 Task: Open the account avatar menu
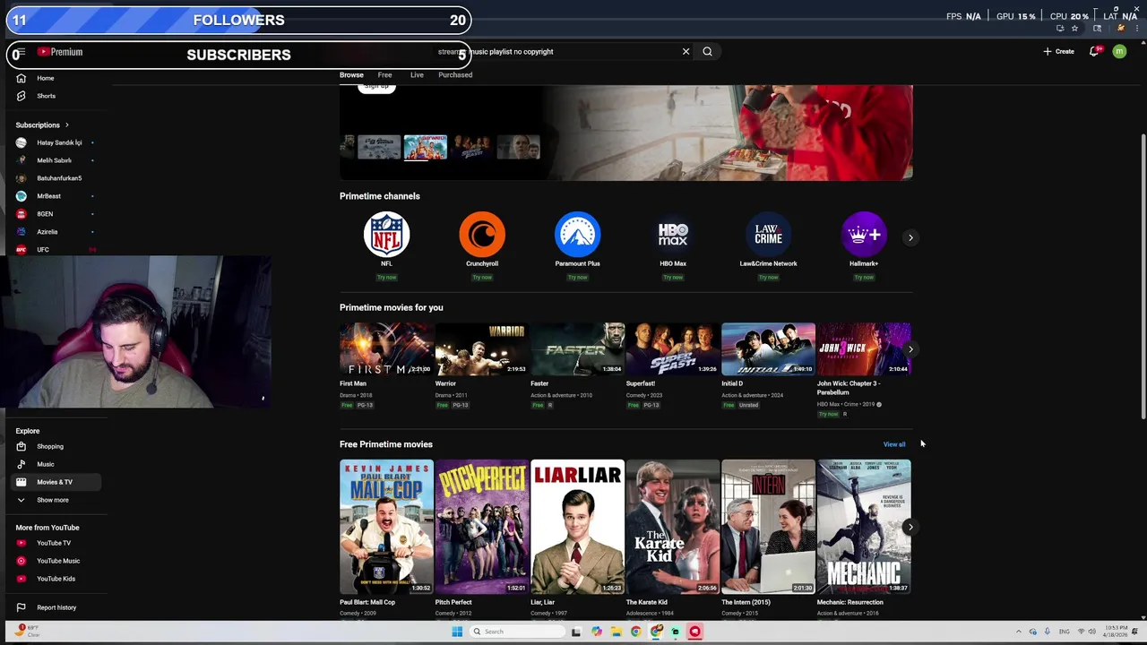pos(1119,51)
